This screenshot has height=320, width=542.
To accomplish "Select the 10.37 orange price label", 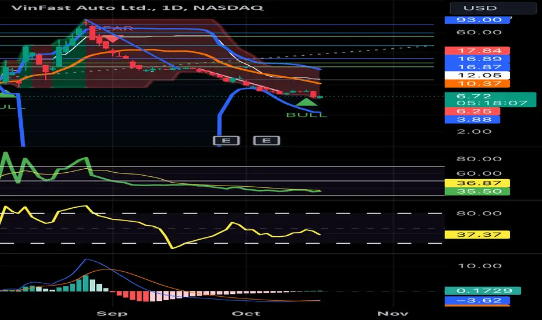I will click(x=477, y=84).
